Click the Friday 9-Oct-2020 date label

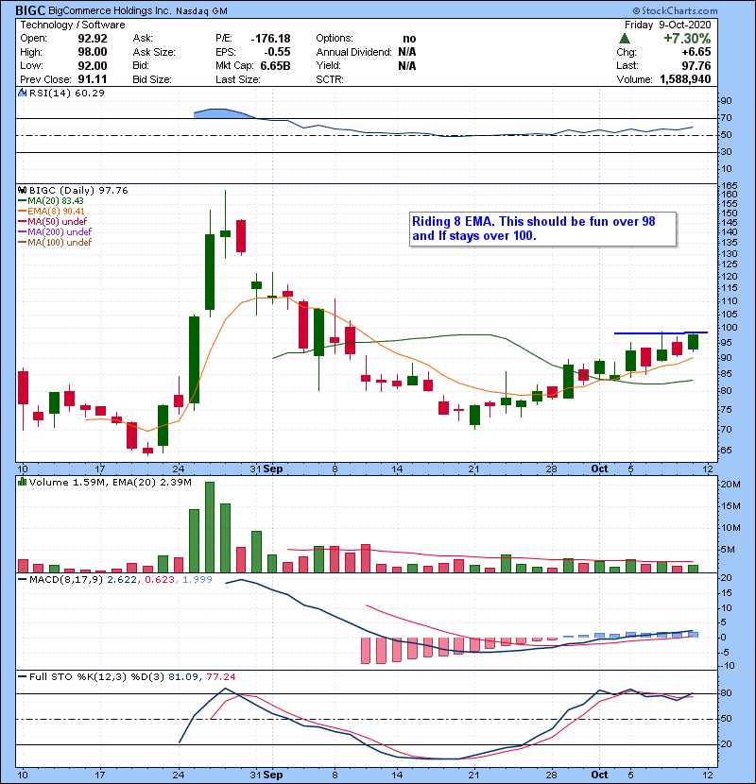coord(667,25)
